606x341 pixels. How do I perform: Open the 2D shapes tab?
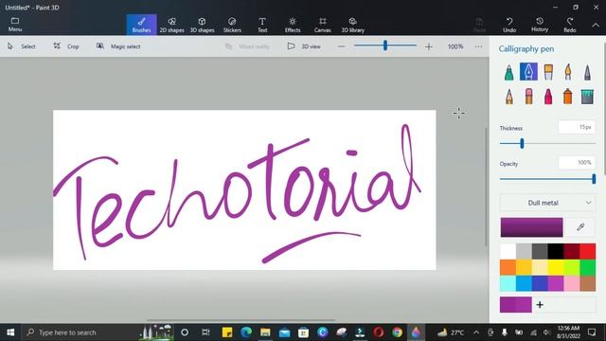[x=171, y=25]
